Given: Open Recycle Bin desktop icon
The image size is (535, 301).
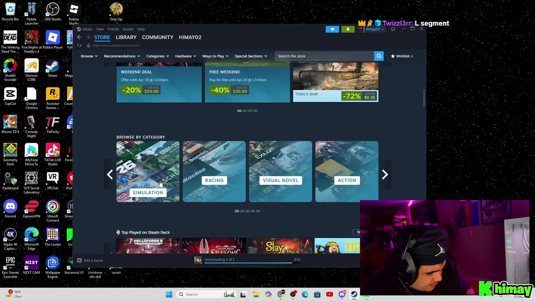Looking at the screenshot, I should pos(10,12).
